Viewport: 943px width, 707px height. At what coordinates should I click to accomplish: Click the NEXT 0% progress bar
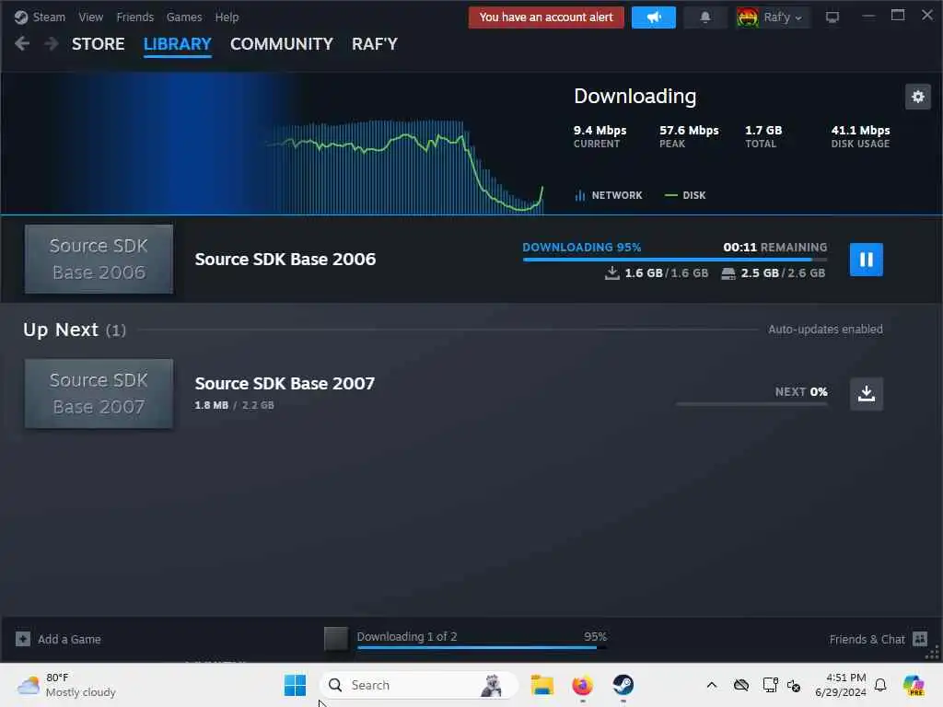pos(751,404)
